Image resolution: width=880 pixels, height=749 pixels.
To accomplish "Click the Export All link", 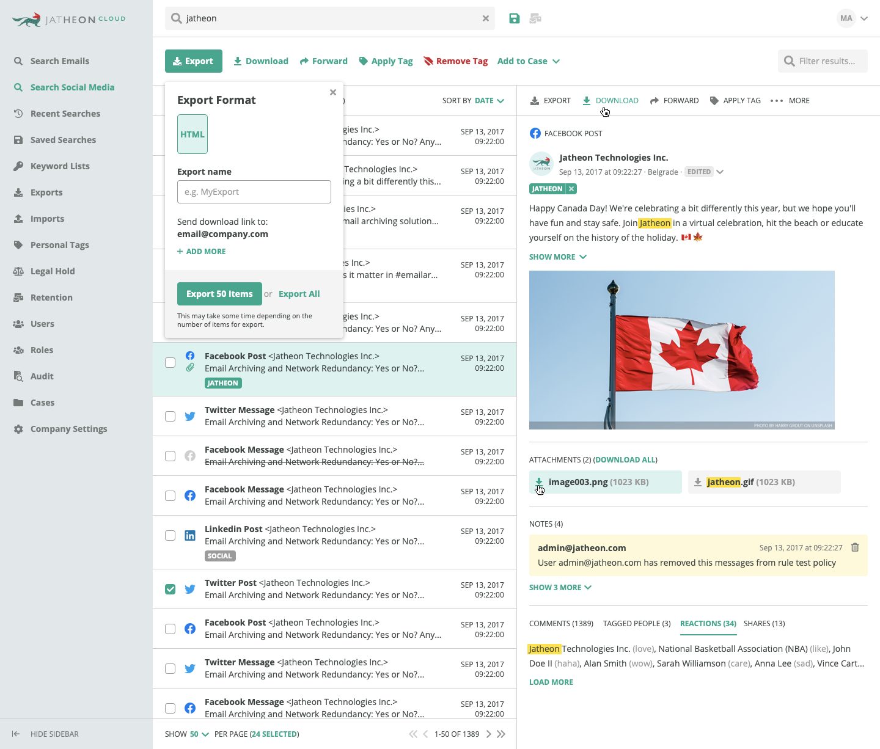I will pos(299,294).
